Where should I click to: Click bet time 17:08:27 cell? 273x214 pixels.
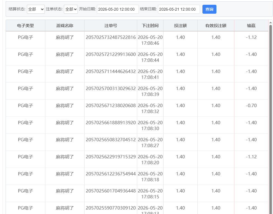click(150, 142)
